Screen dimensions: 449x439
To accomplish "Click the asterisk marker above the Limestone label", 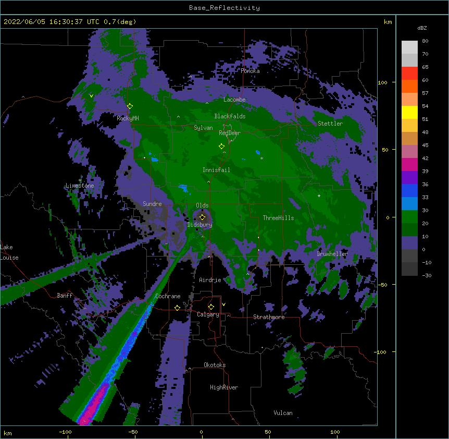I will (x=80, y=180).
